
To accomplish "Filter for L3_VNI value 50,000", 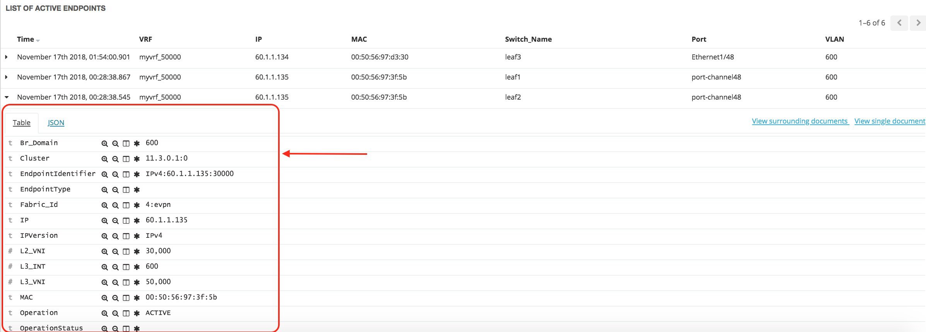I will tap(104, 283).
